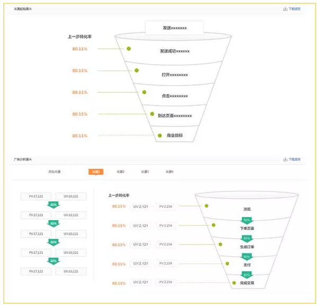318x307 pixels.
Task: Click the first green 80% arrow in the left PV/UV column
Action: point(54,205)
